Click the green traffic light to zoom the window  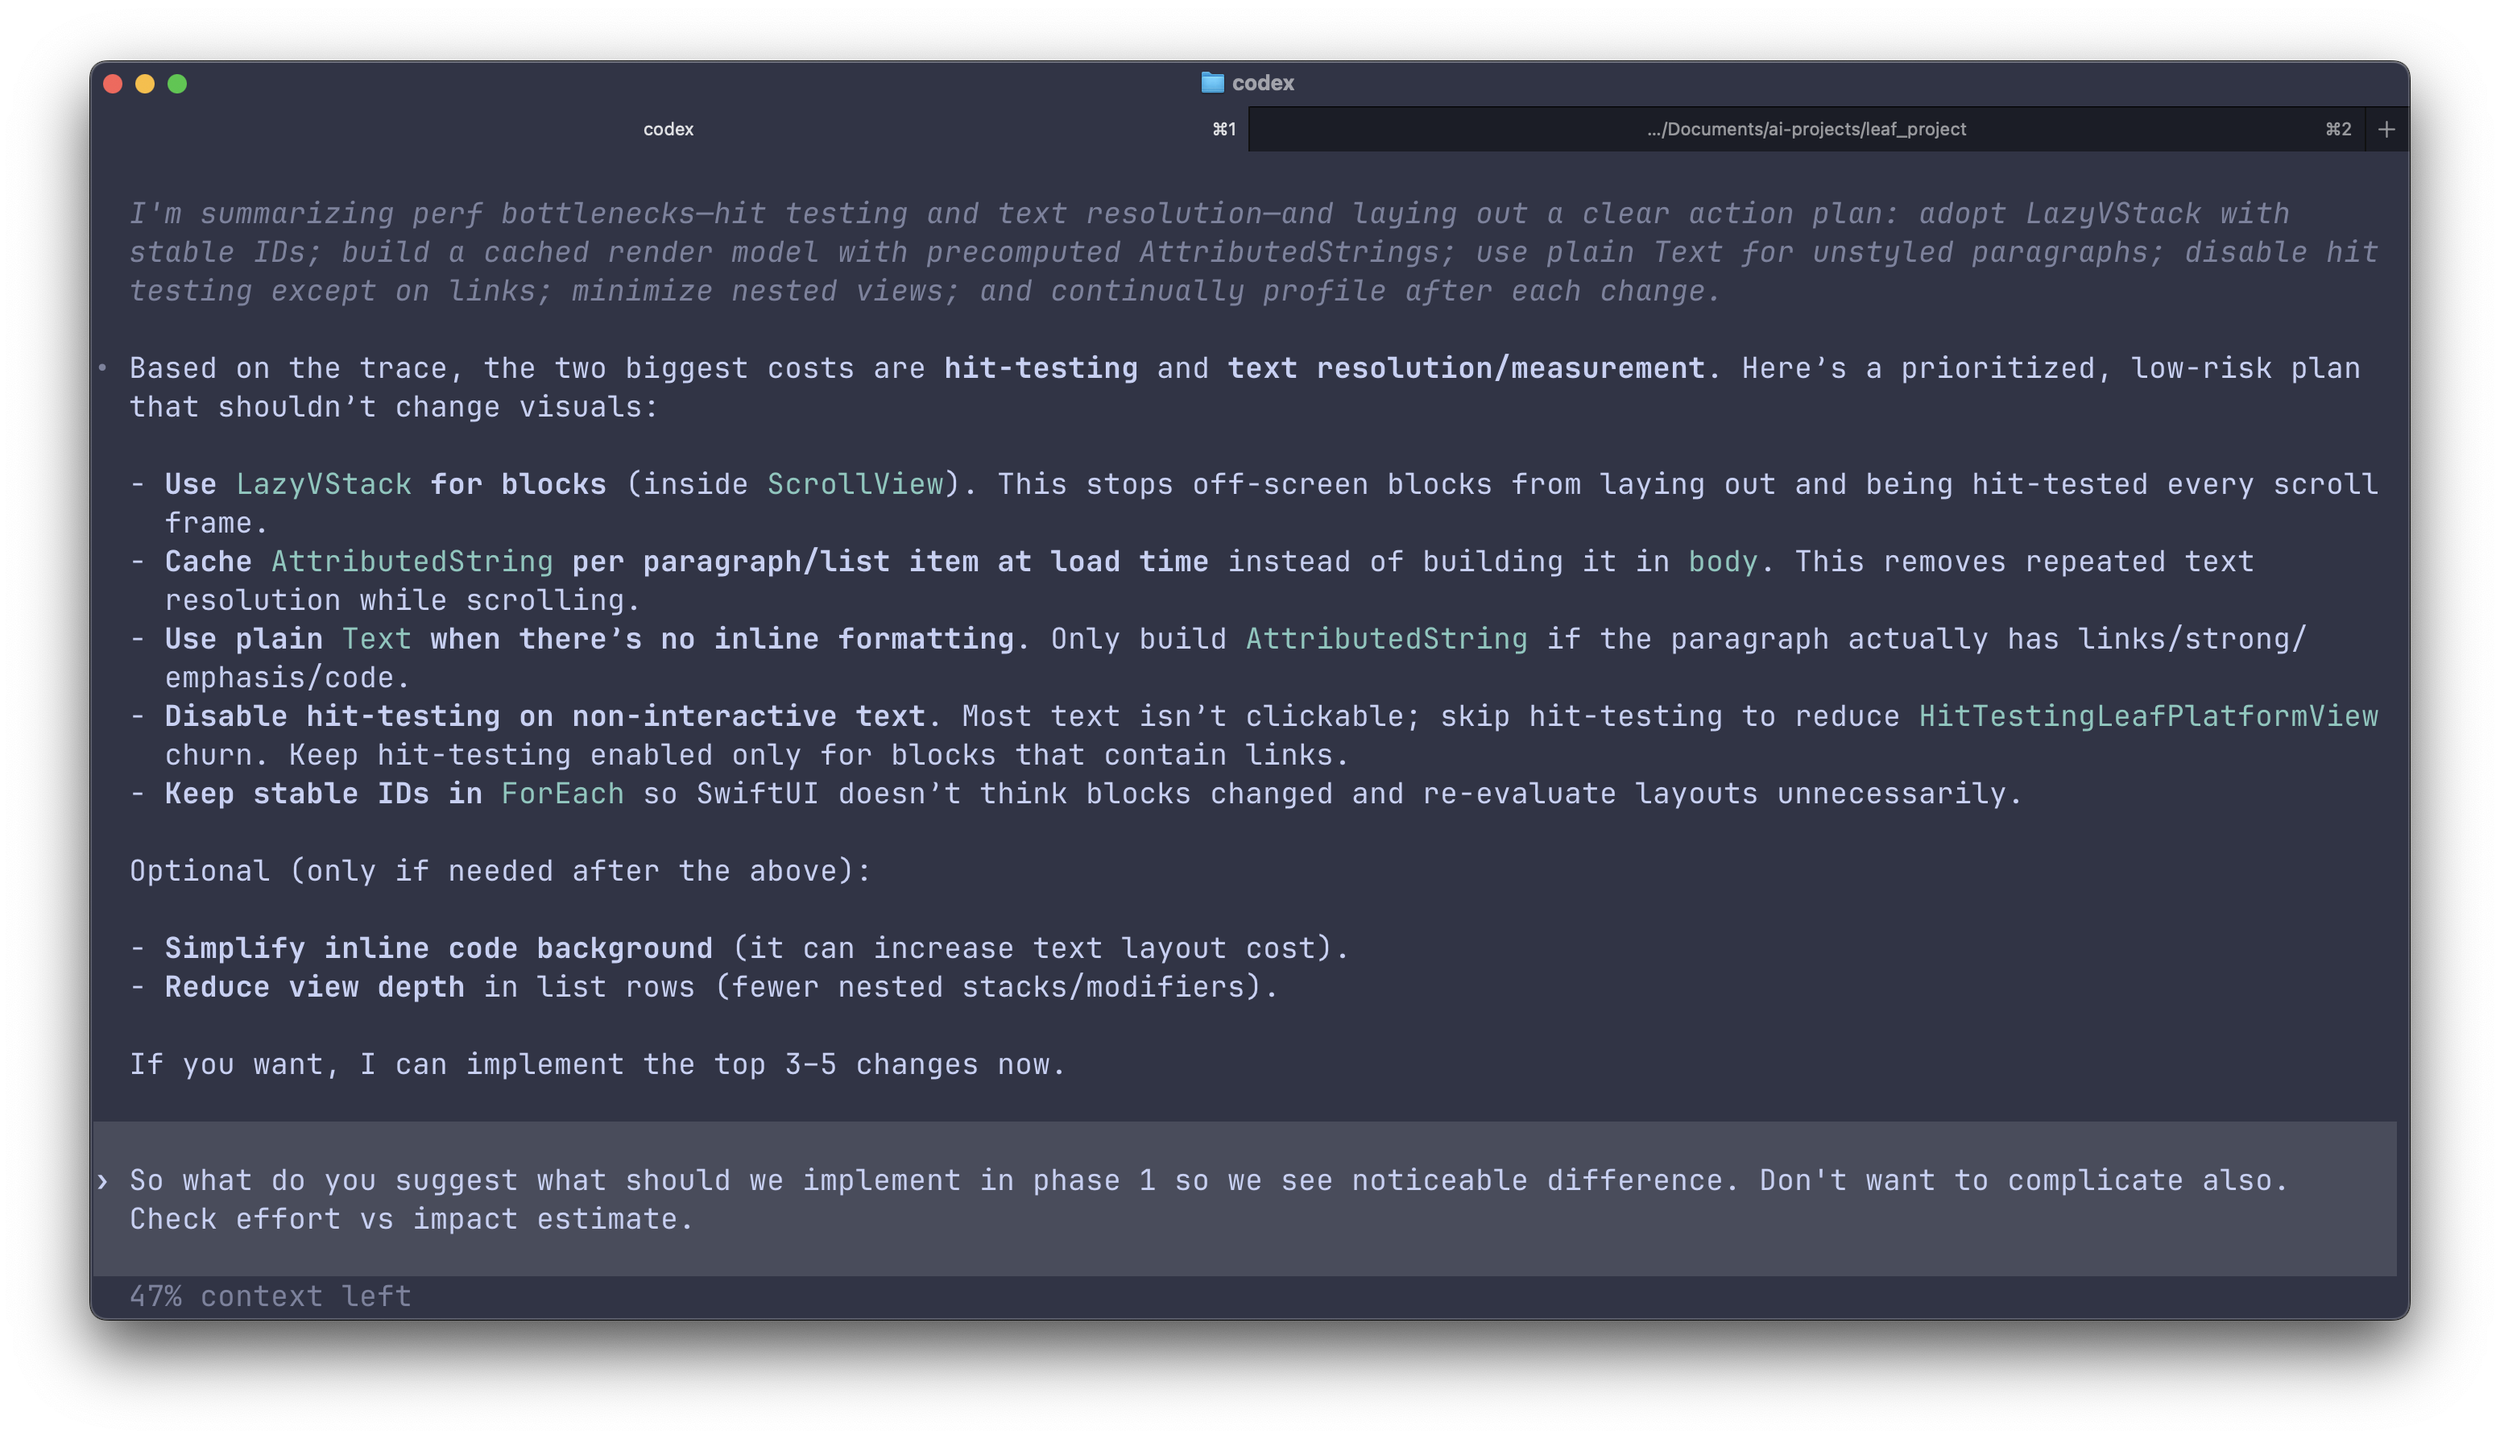[178, 84]
